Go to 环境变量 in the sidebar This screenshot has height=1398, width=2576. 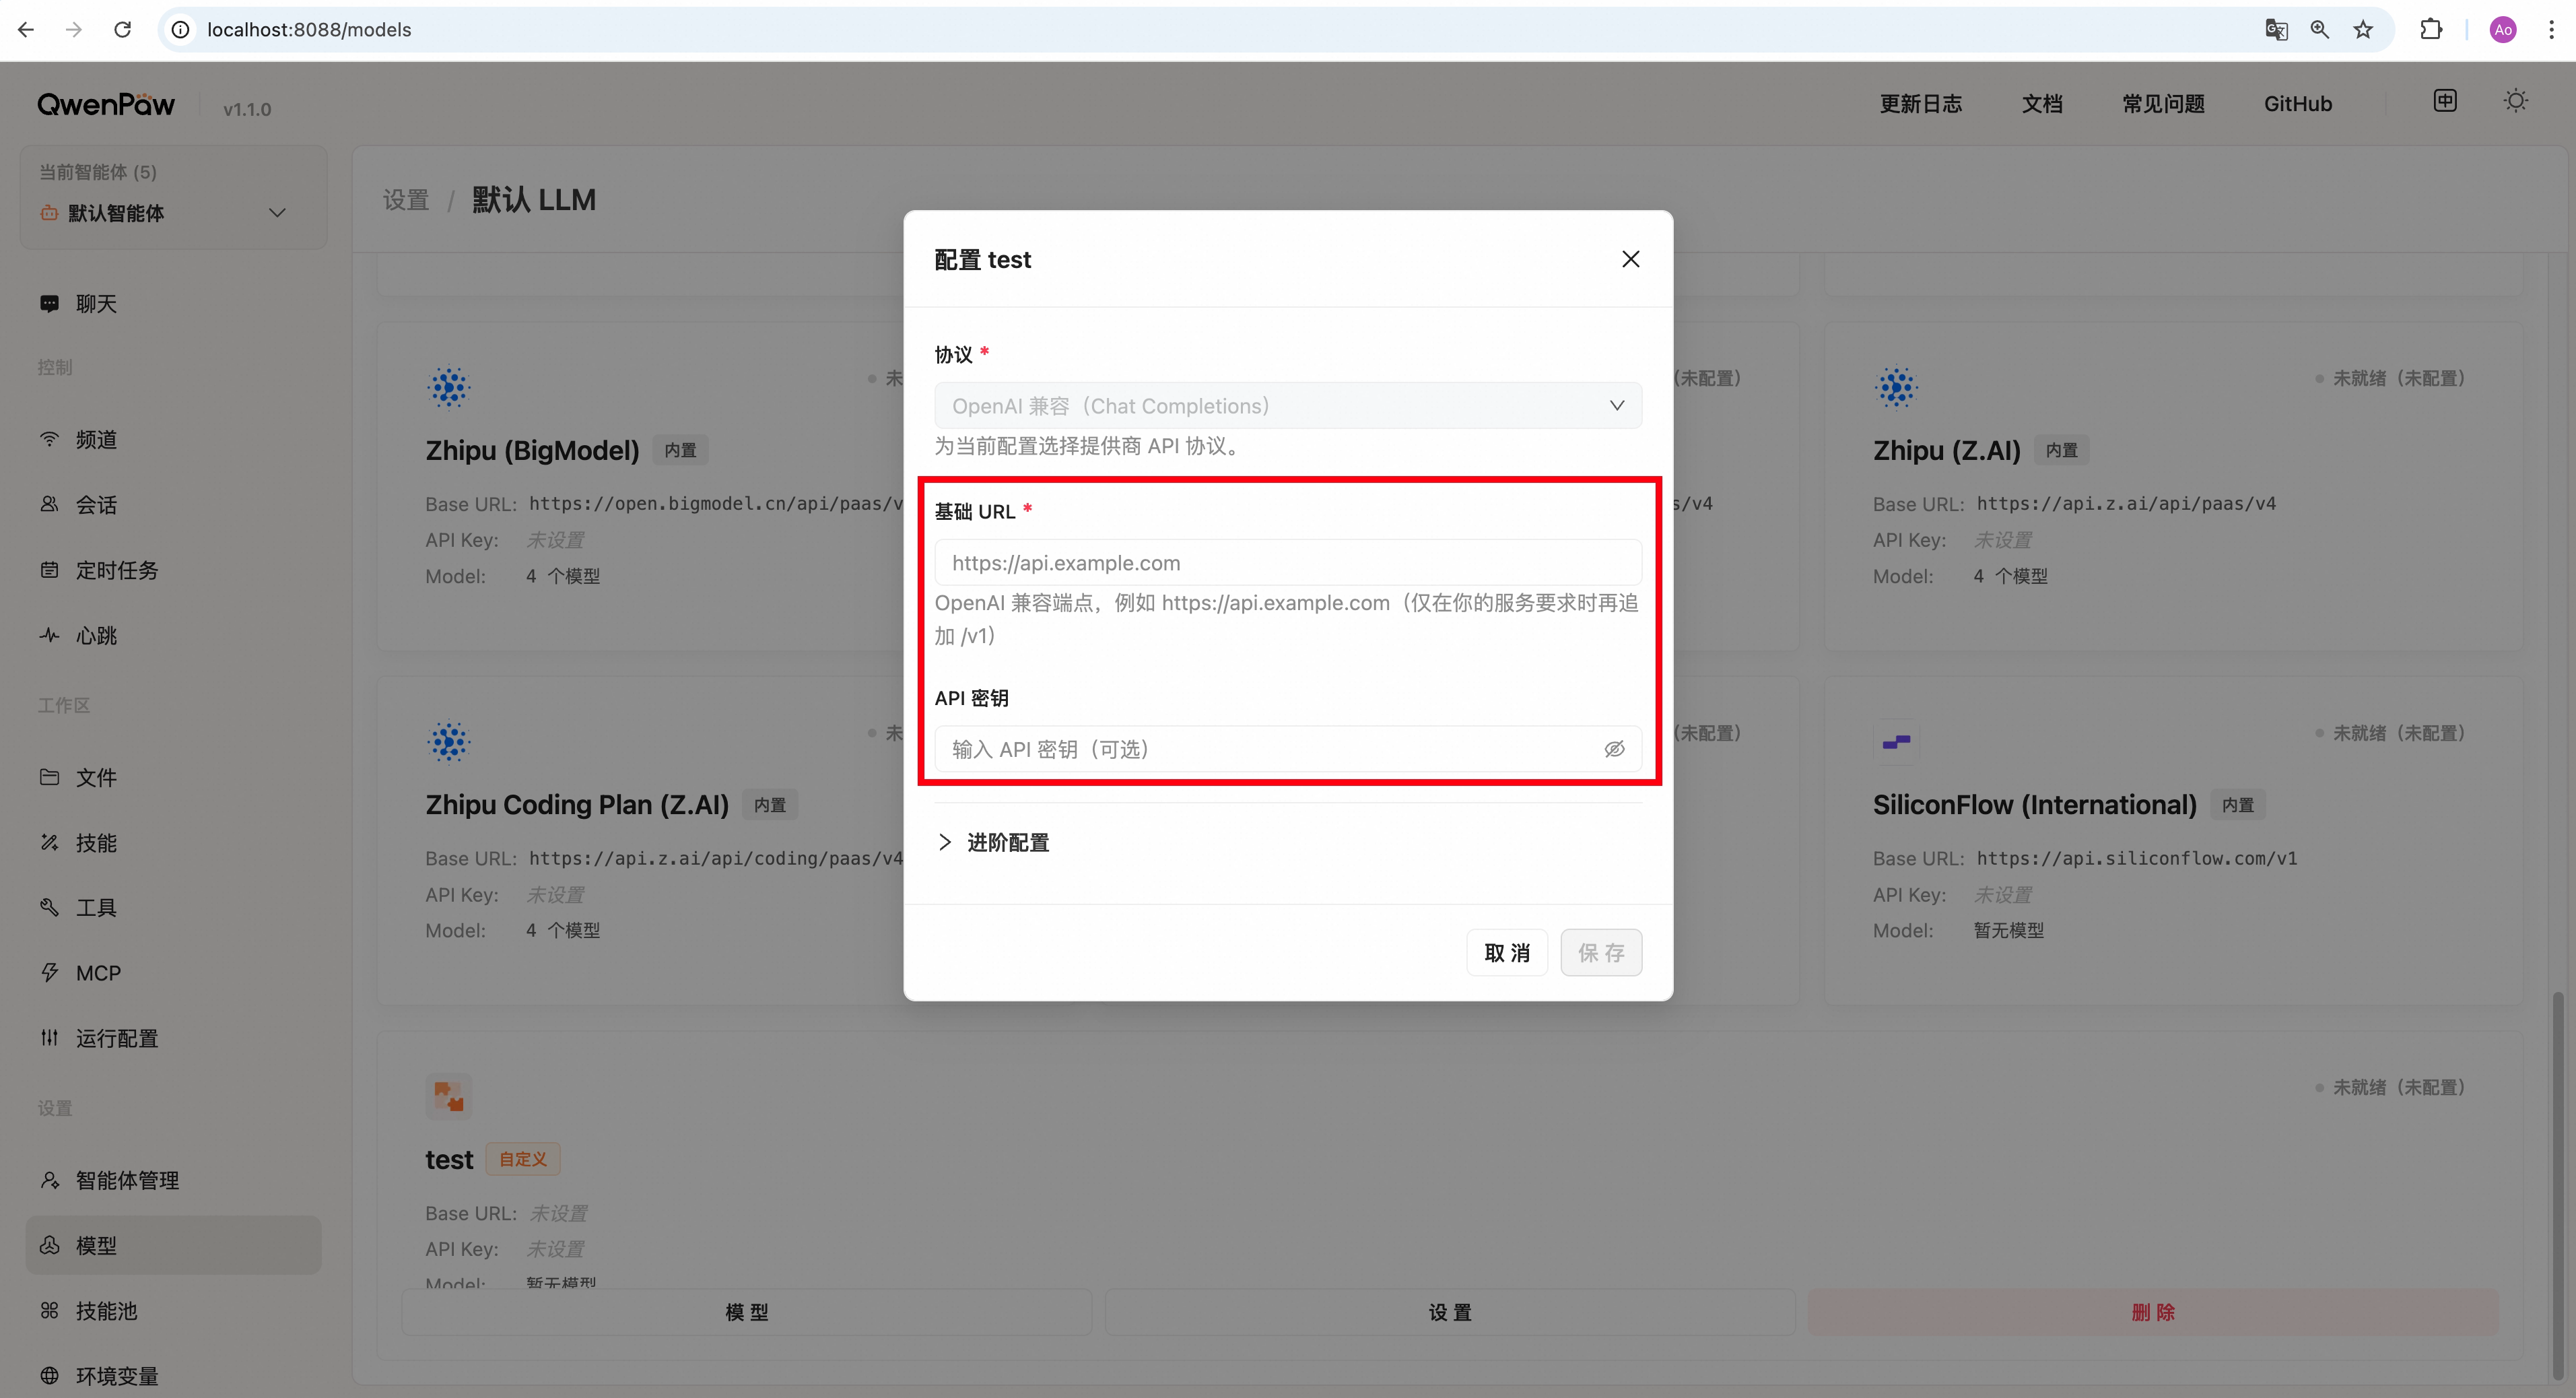point(173,1376)
